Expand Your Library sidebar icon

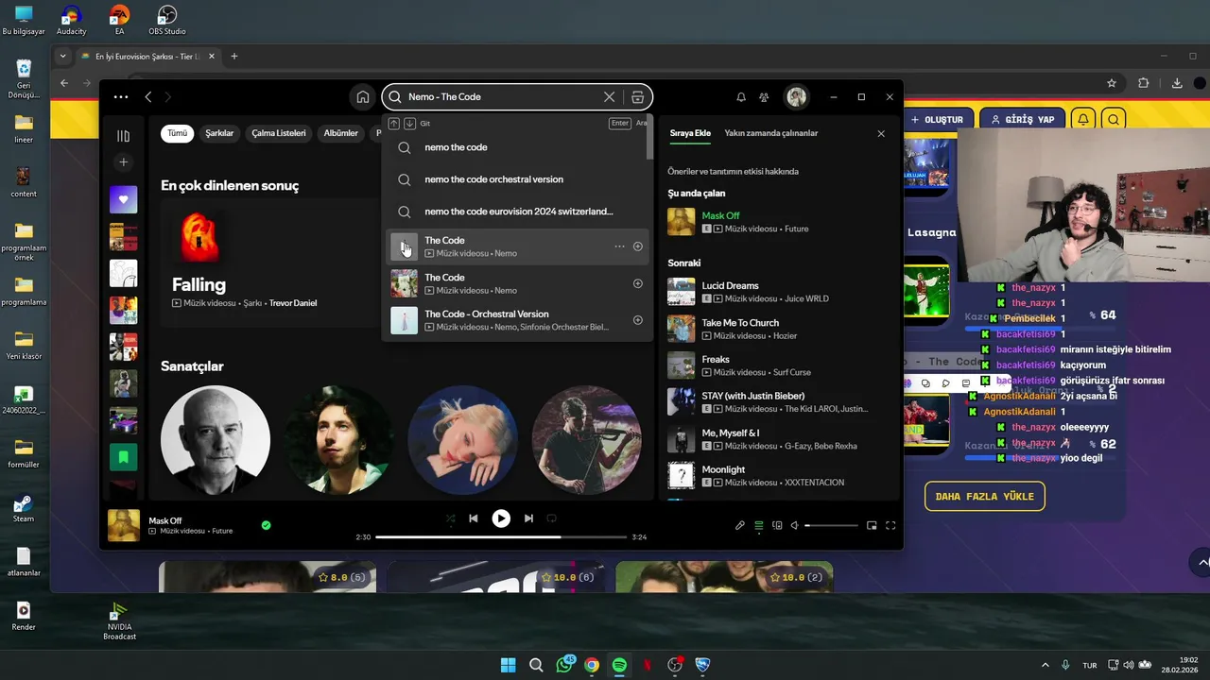123,136
